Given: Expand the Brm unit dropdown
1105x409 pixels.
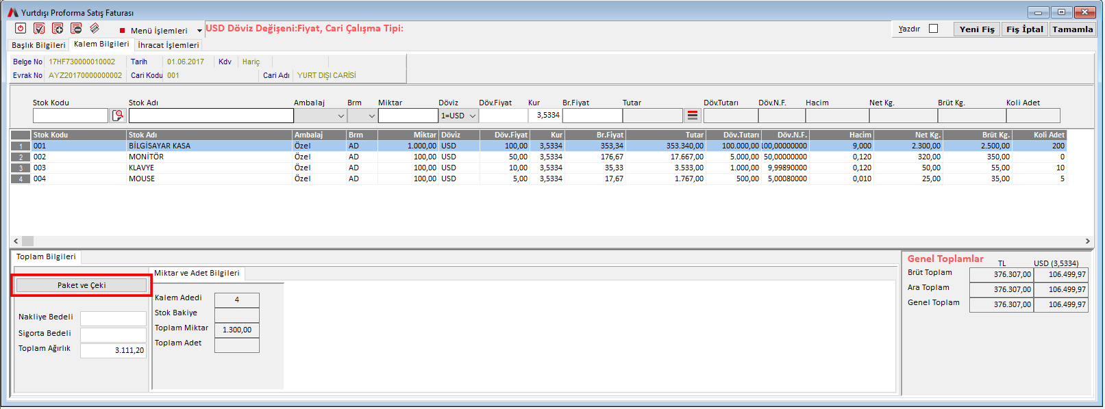Looking at the screenshot, I should click(371, 116).
